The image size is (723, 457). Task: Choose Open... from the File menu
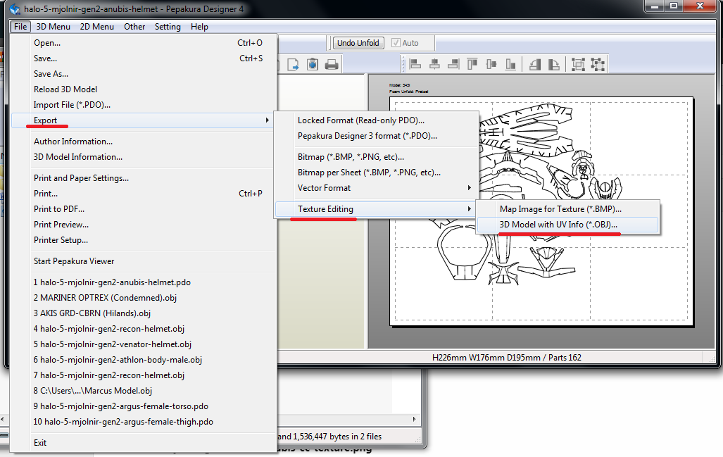[144, 43]
